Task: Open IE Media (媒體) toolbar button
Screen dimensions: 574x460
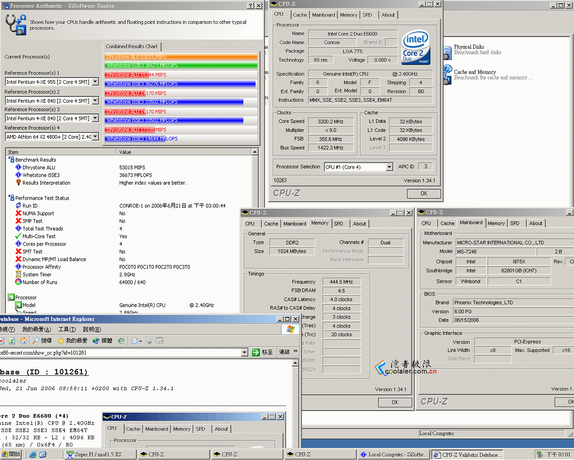Action: click(103, 341)
